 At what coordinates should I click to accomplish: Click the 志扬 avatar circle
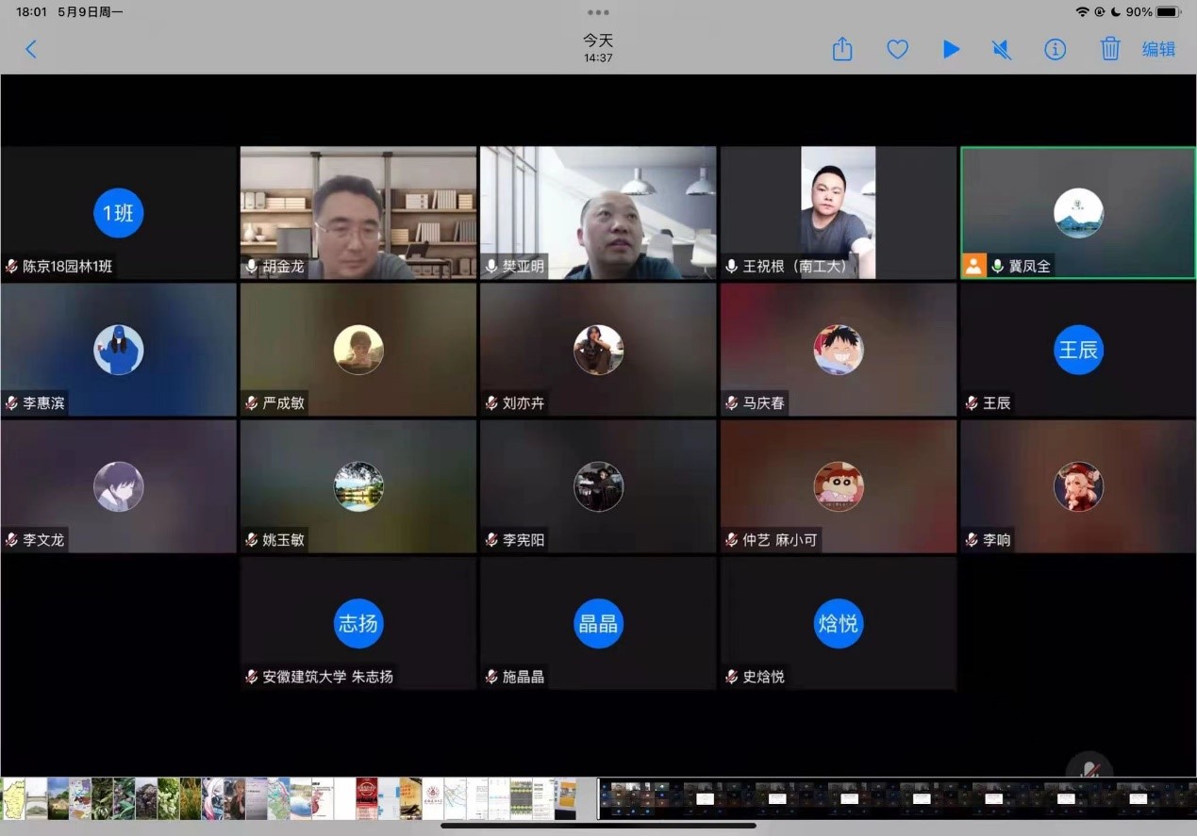pyautogui.click(x=358, y=624)
